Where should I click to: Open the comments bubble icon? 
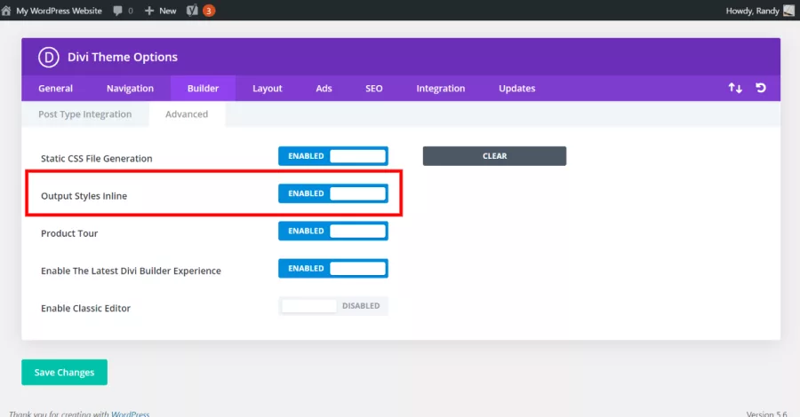point(117,11)
